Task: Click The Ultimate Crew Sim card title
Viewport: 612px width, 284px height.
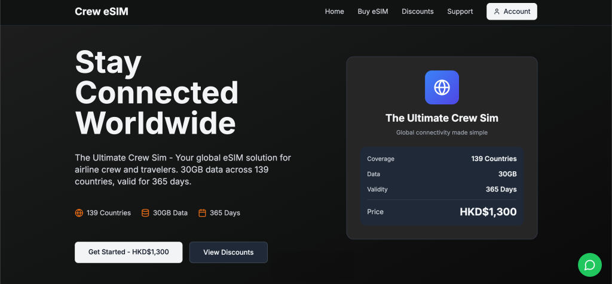Action: click(442, 118)
